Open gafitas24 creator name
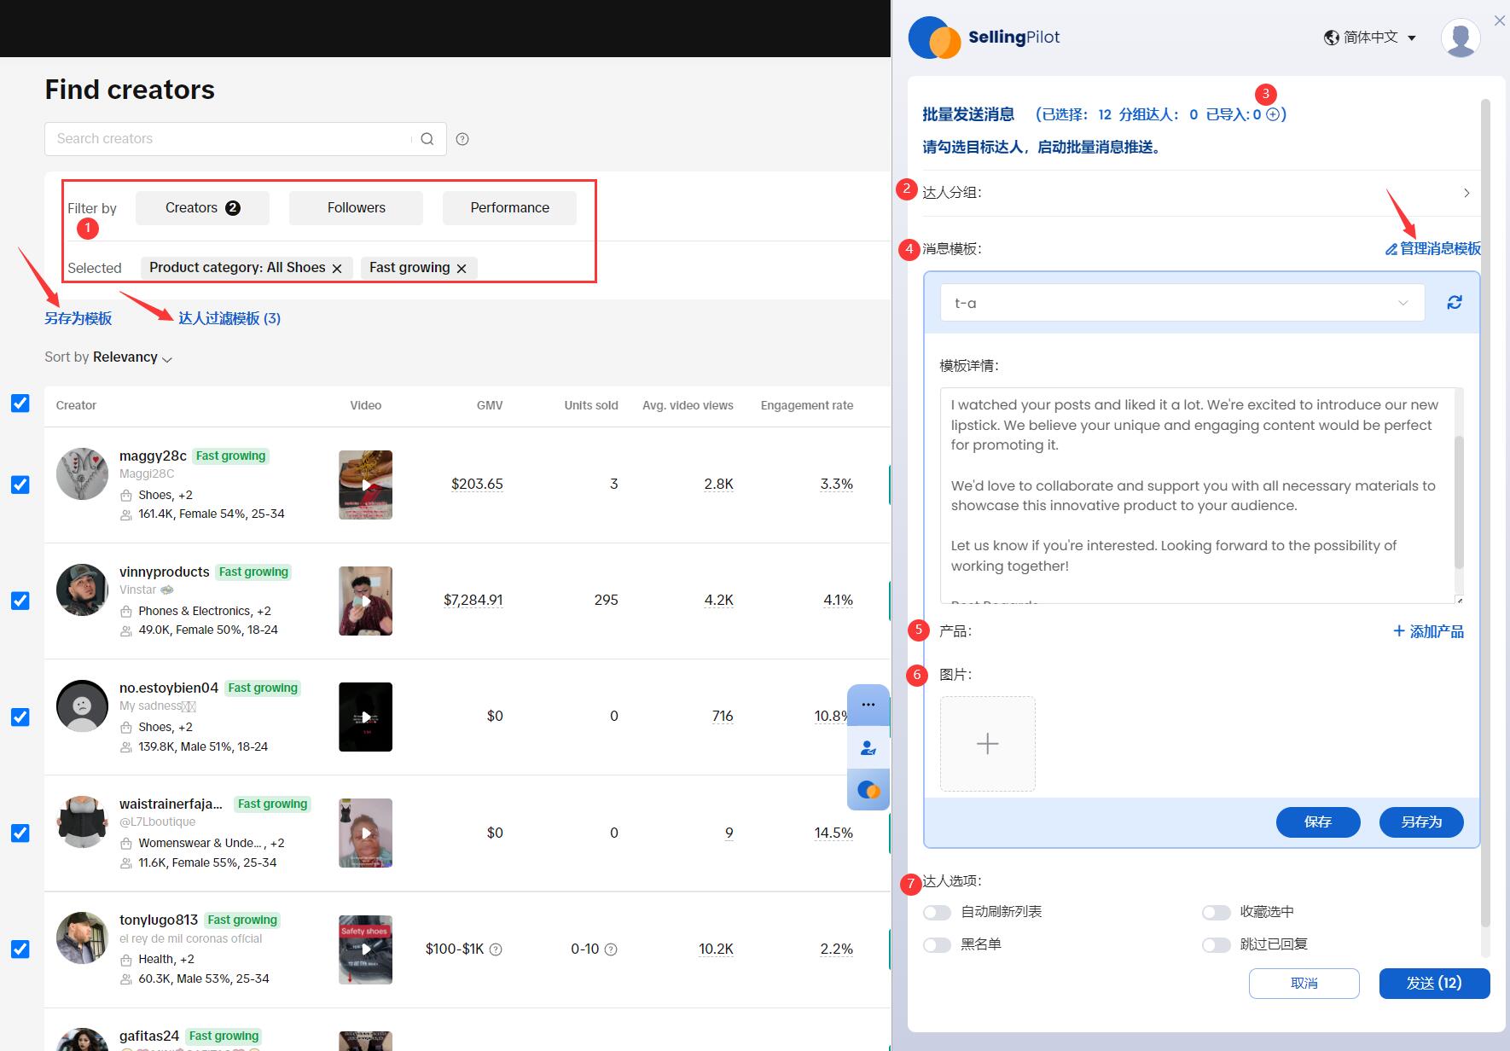1510x1051 pixels. point(149,1036)
